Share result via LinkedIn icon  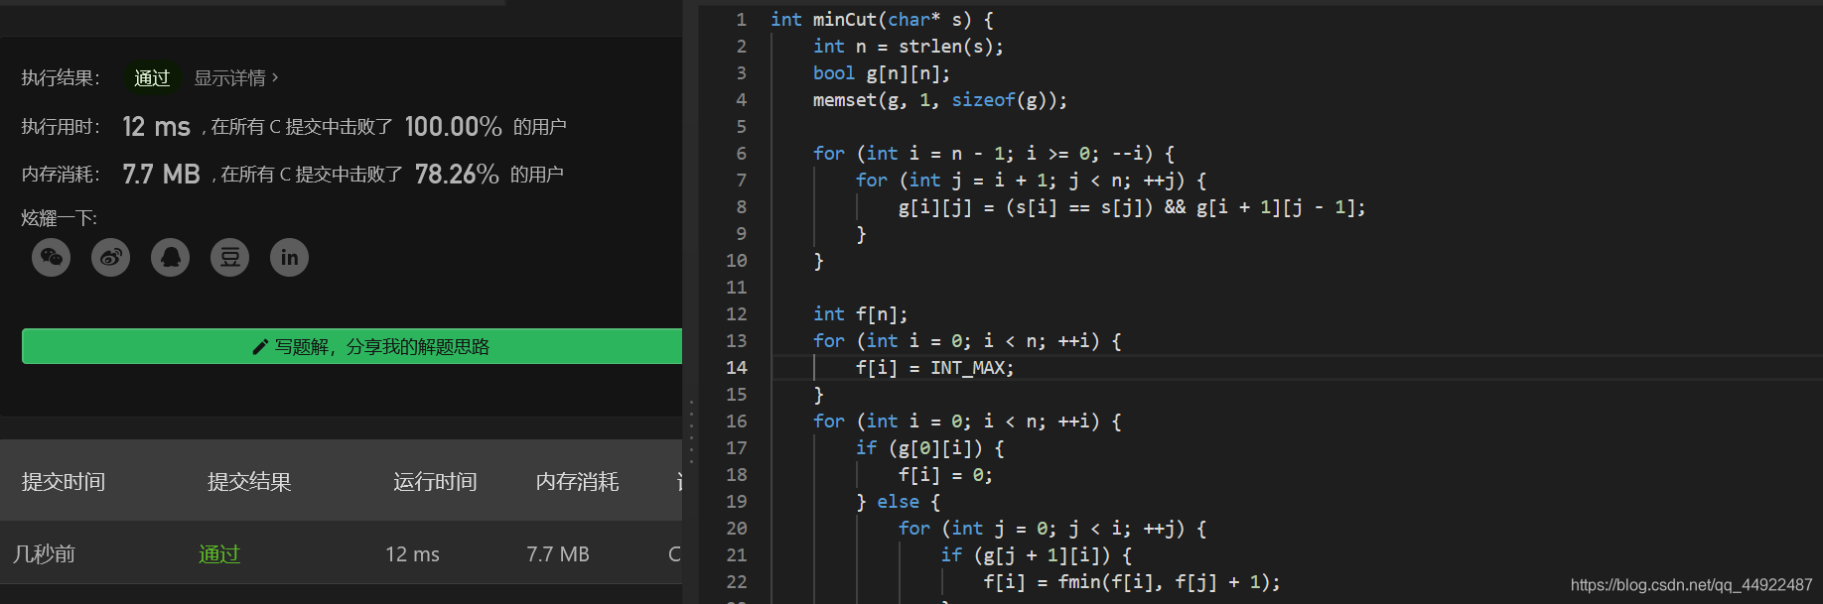click(290, 258)
